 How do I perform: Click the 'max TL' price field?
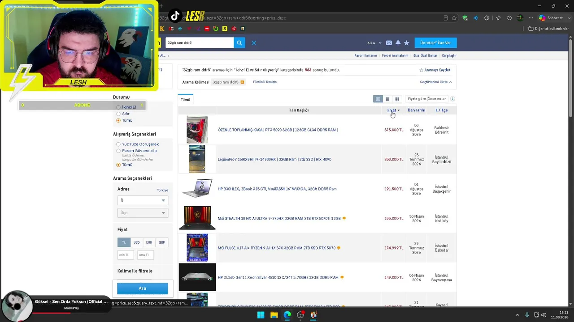pos(144,255)
